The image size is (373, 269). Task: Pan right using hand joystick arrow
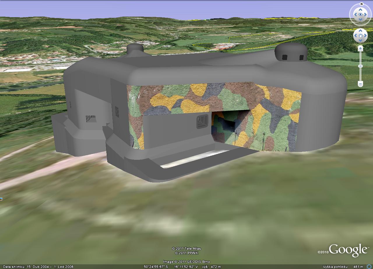(x=365, y=36)
